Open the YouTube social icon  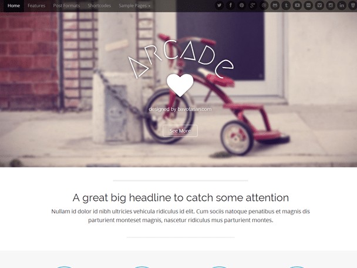pyautogui.click(x=297, y=5)
